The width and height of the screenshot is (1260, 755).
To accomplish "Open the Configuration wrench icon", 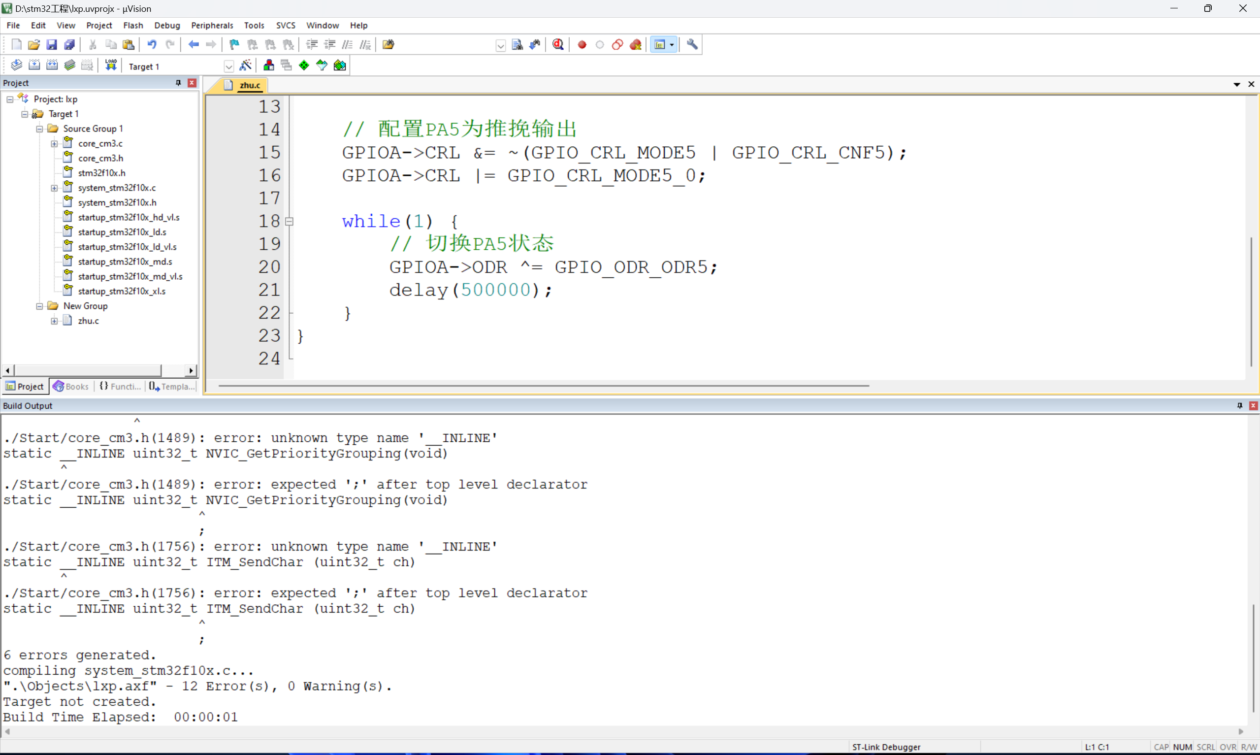I will click(x=691, y=44).
